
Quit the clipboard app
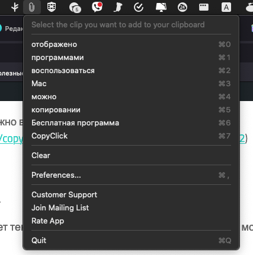click(x=131, y=240)
